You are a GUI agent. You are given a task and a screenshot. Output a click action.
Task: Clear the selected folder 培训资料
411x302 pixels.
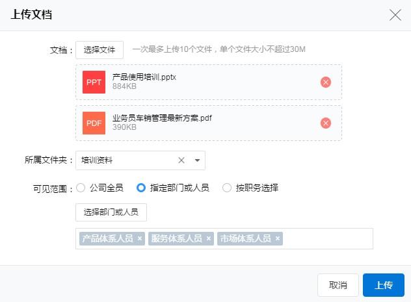tap(181, 160)
